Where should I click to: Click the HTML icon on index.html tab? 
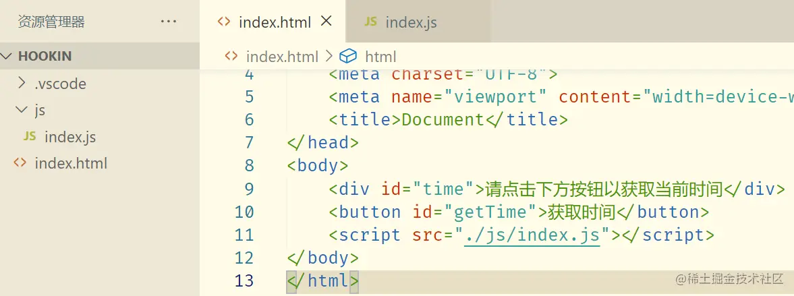coord(225,22)
